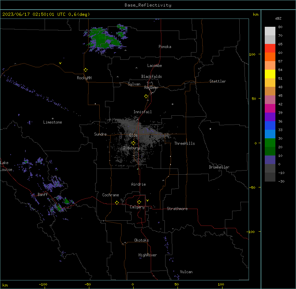Screen dimensions: 296x289
Task: Click the Calgary label
Action: [x=137, y=207]
